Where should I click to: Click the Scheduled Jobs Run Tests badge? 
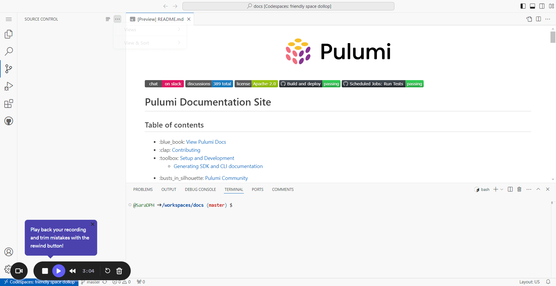(x=383, y=84)
